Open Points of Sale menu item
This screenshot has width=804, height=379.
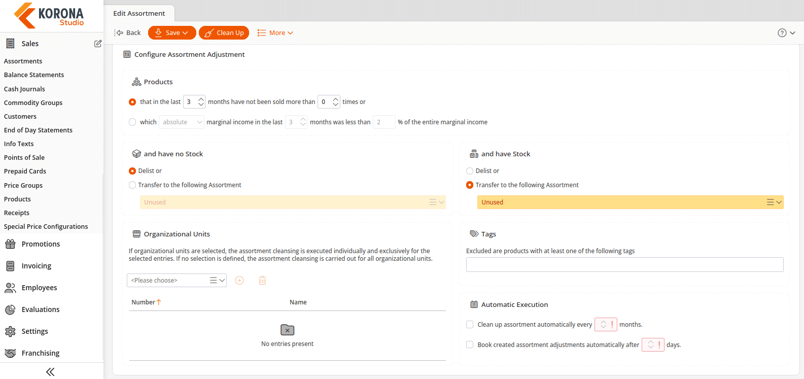point(24,158)
